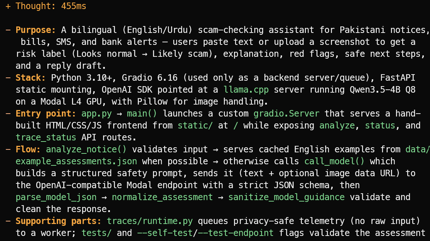Click the analyze_notice() function reference
This screenshot has height=241, width=430.
click(86, 149)
